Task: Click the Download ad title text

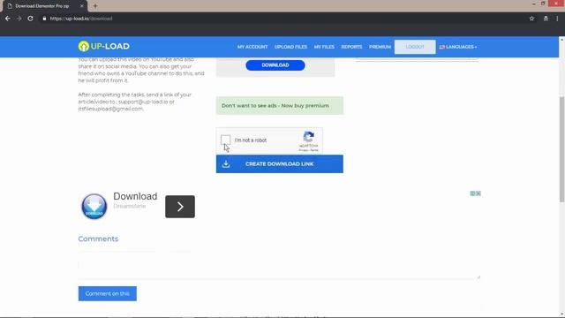Action: click(135, 196)
